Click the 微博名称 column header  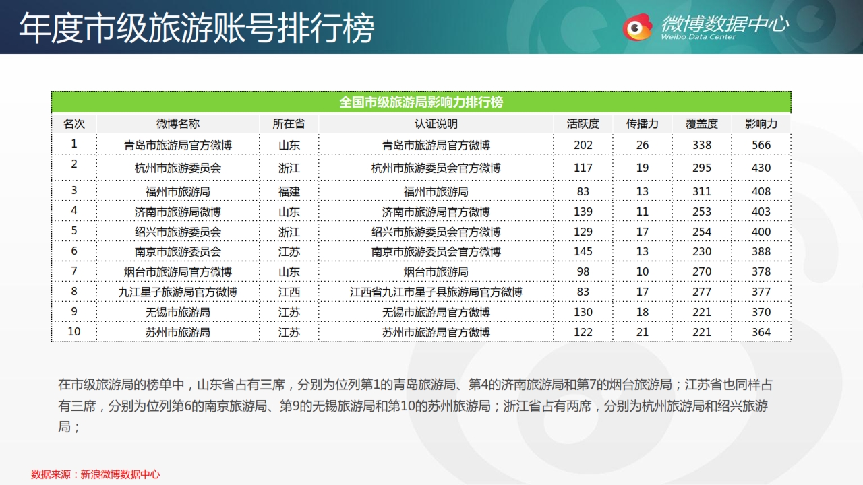tap(178, 124)
